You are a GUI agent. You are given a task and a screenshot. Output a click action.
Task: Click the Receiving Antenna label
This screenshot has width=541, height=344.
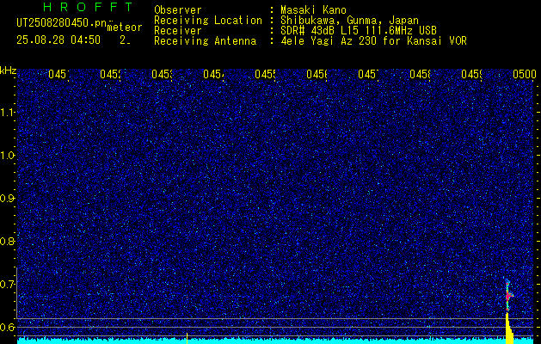(205, 41)
